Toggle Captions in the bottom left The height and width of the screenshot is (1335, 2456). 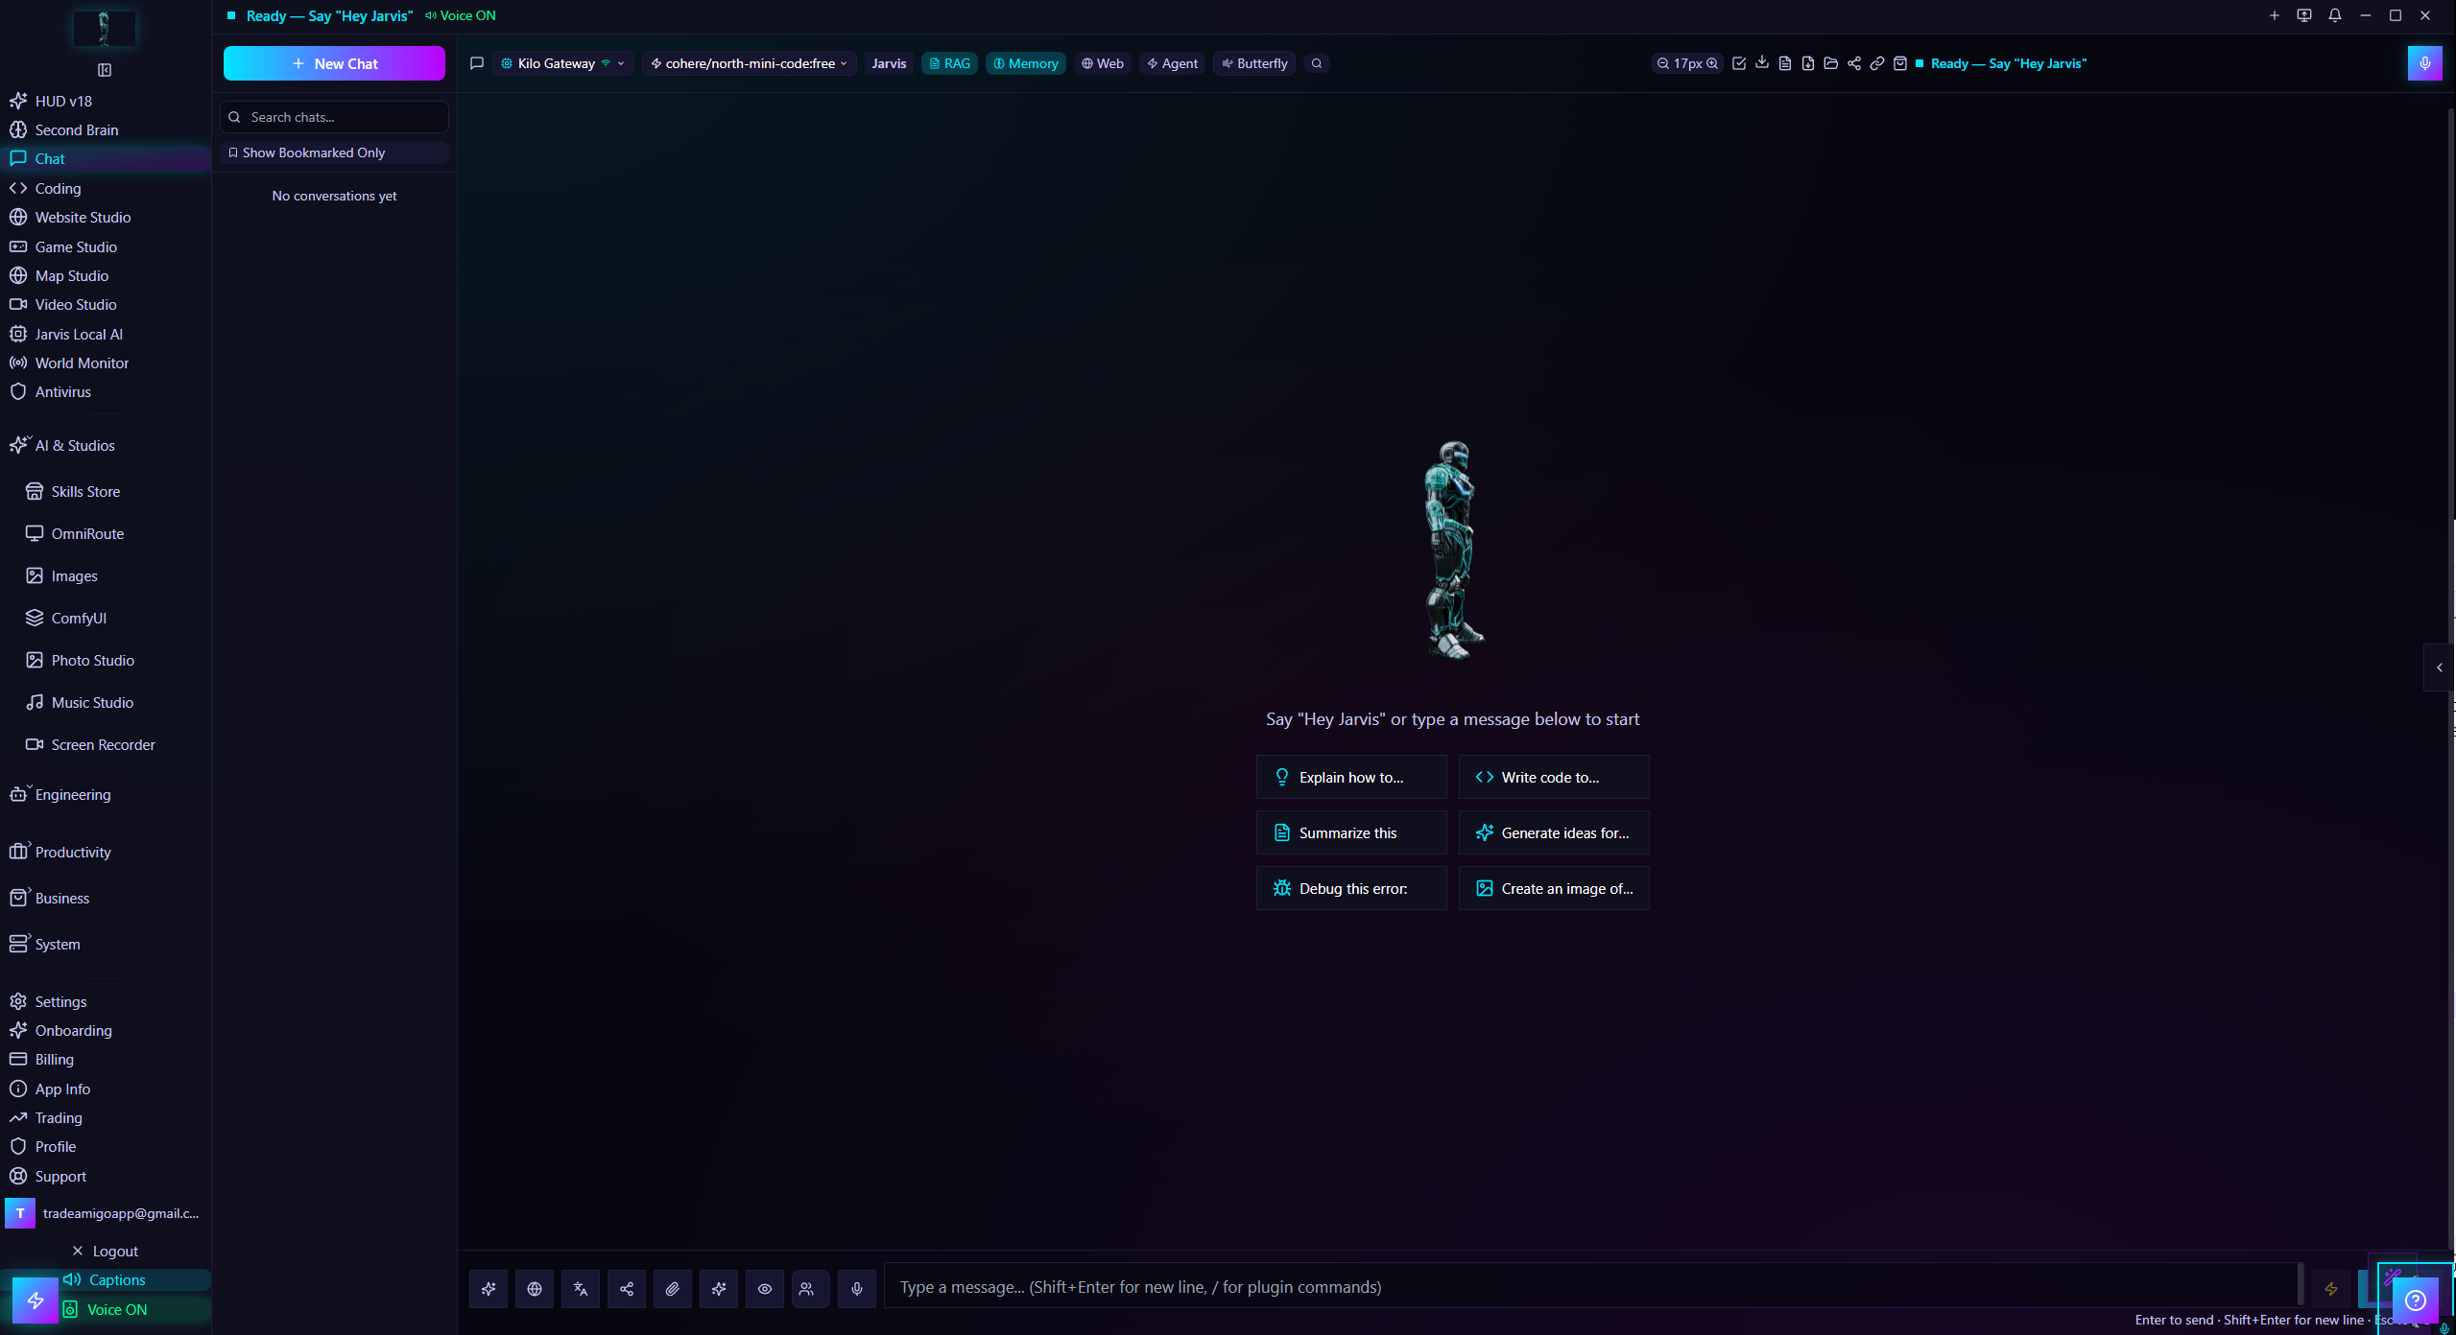click(106, 1280)
